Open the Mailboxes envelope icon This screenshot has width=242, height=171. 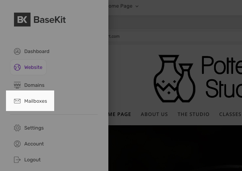click(17, 101)
